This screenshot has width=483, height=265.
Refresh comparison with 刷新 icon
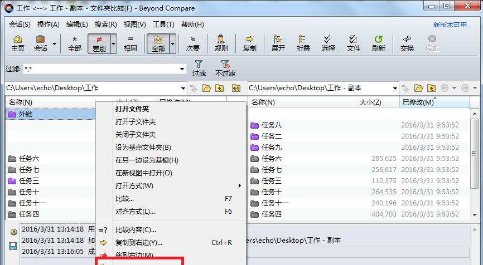(379, 43)
